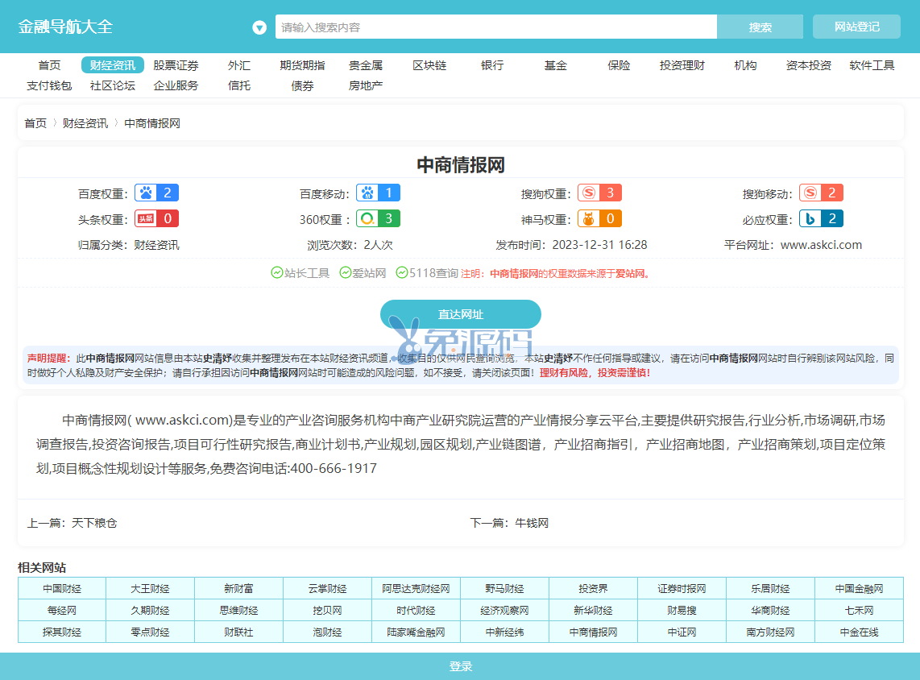
Task: Open 股票证券 category
Action: (x=176, y=65)
